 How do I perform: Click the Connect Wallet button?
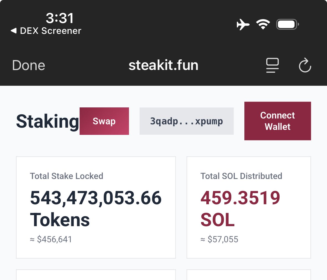(x=278, y=121)
